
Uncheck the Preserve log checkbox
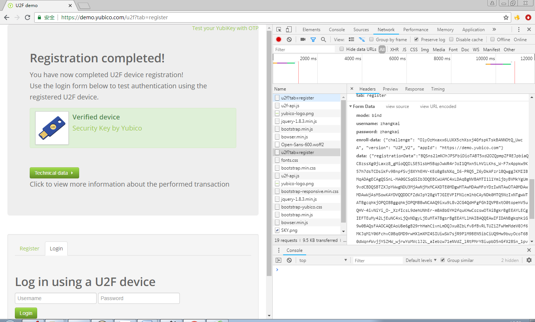(416, 39)
